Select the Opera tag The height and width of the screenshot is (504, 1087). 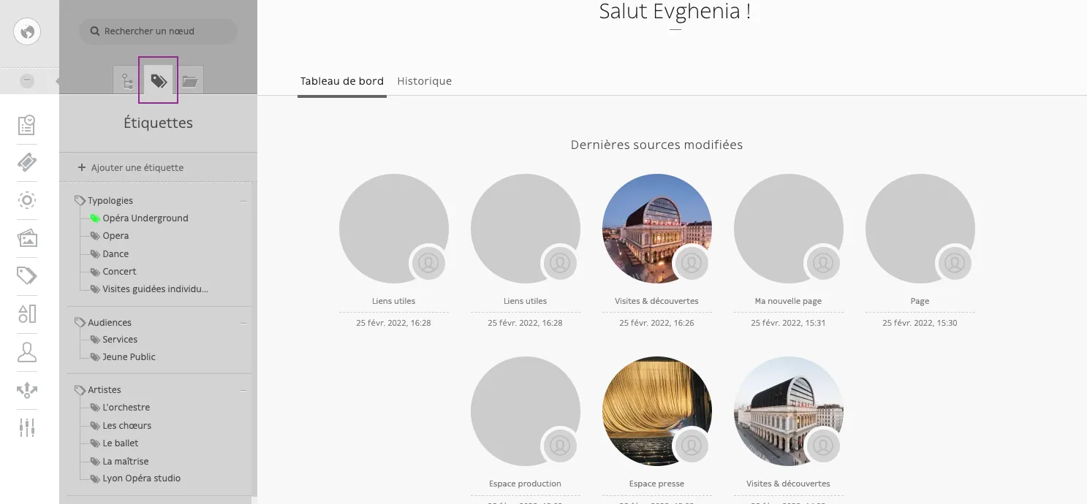point(115,235)
